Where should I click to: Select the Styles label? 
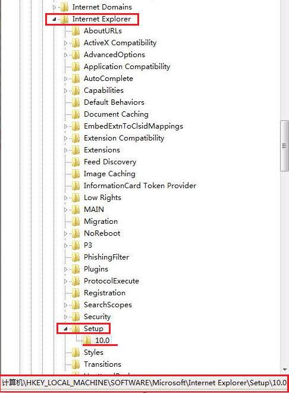click(x=93, y=353)
